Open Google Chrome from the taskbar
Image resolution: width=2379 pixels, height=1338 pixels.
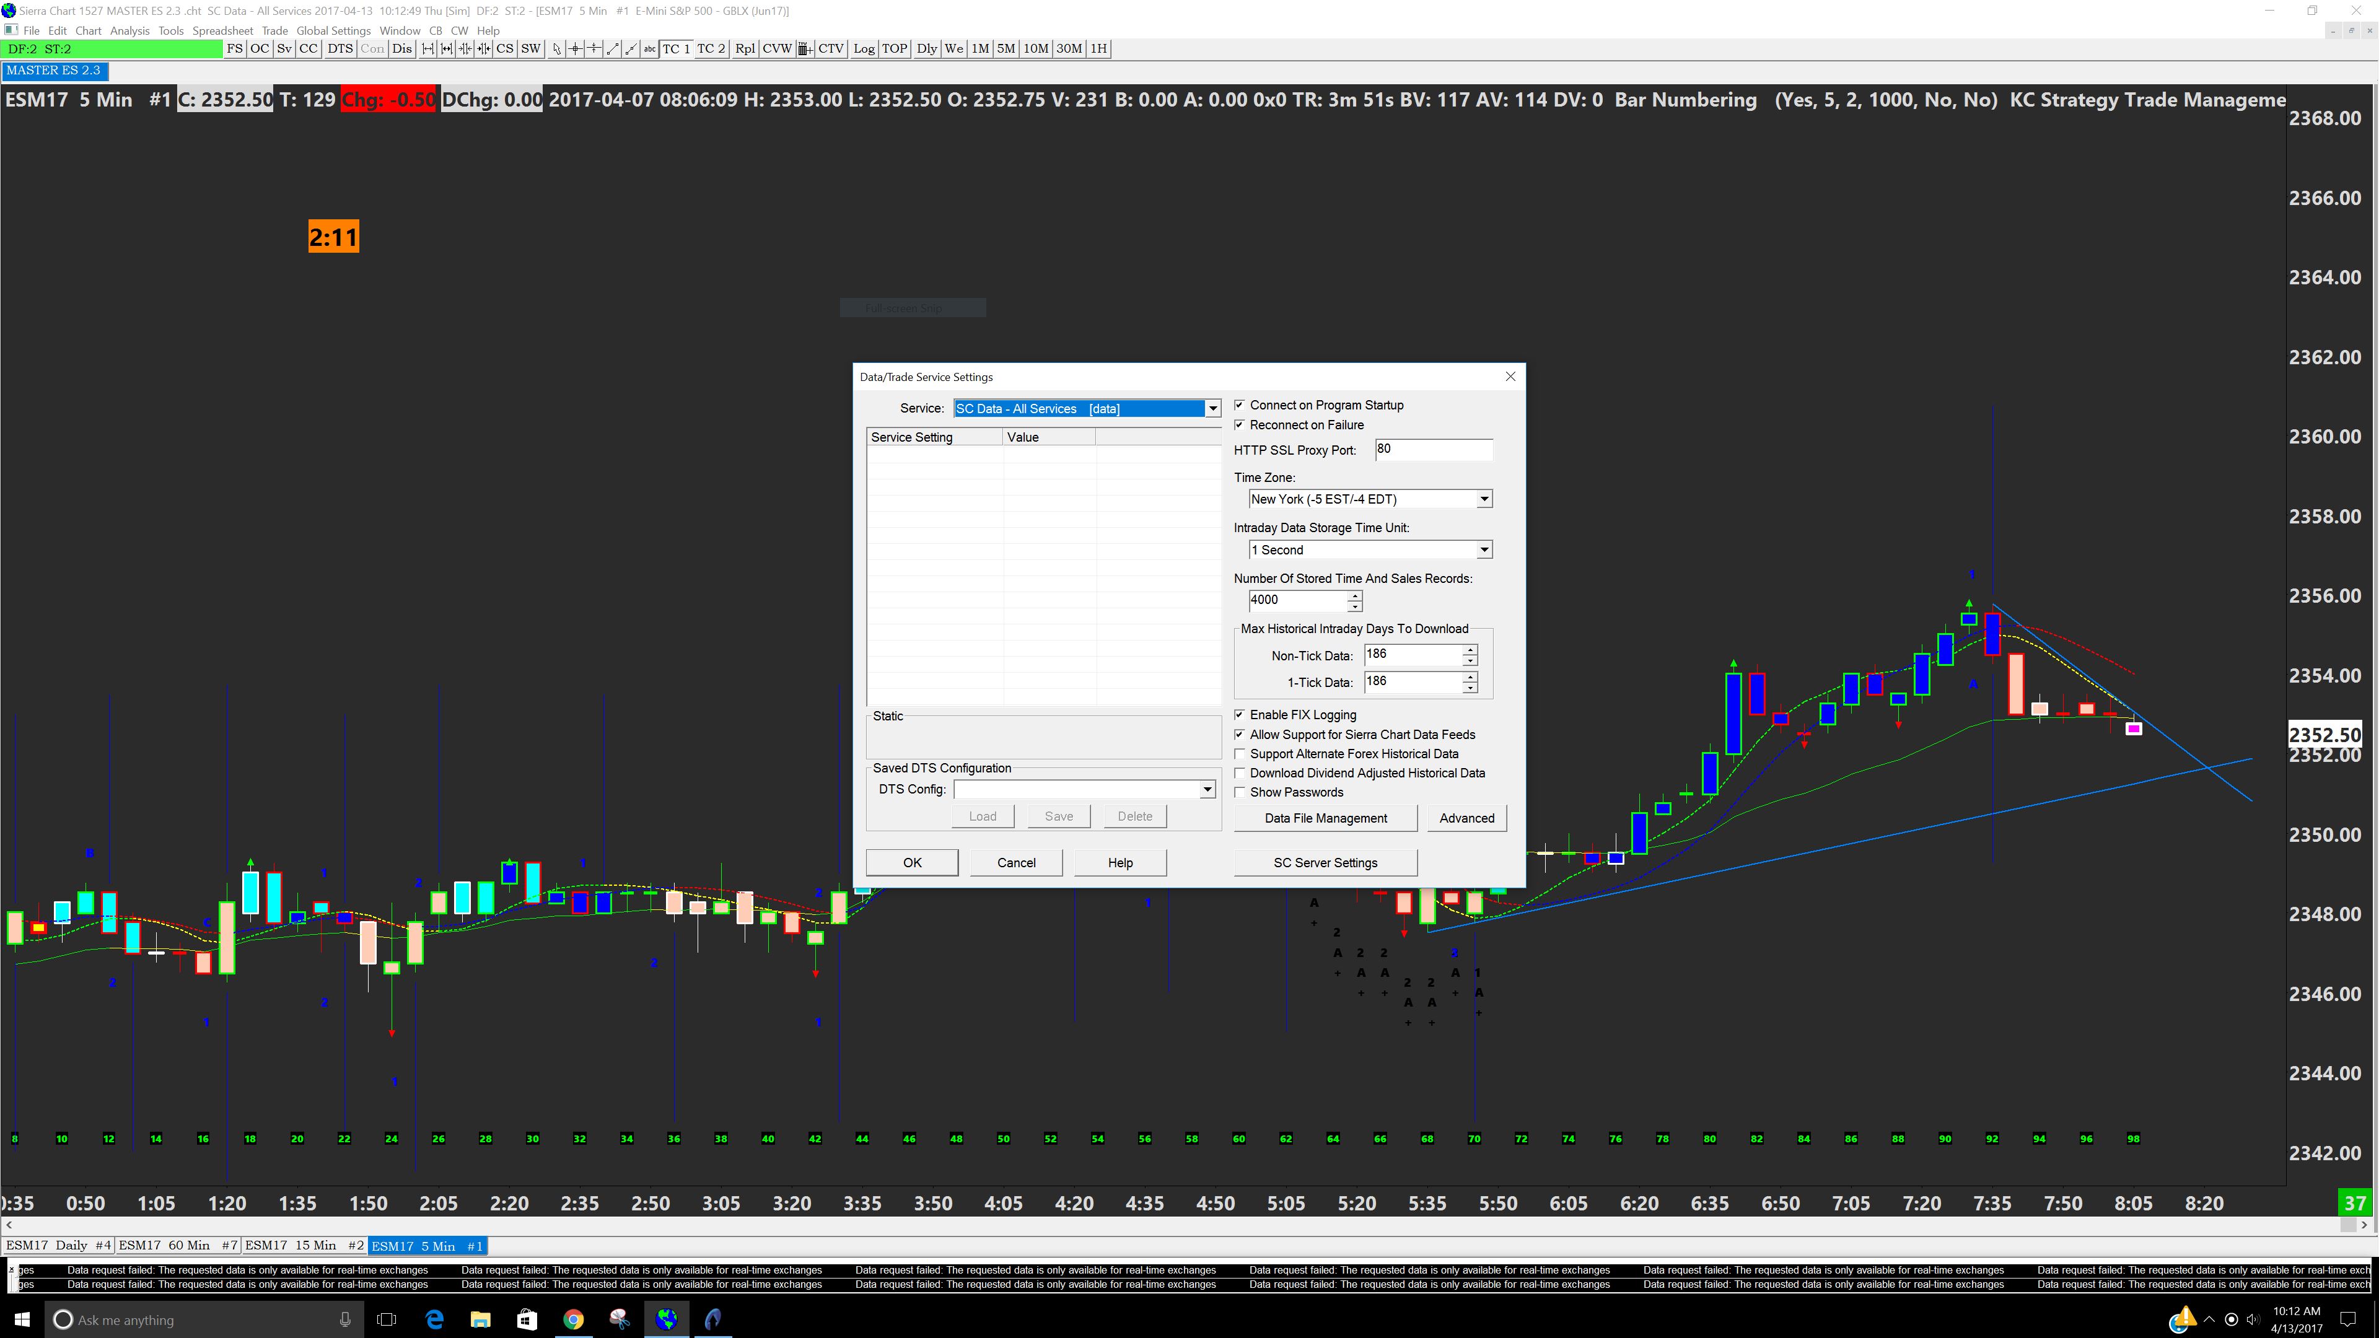[x=572, y=1319]
